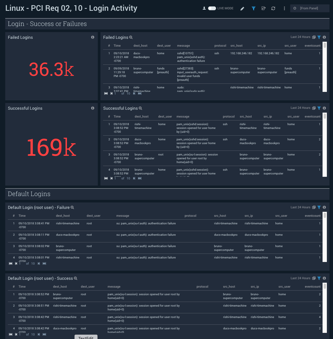The width and height of the screenshot is (333, 339).
Task: Click the details icon beside Last 24 Hours on Successful Logins
Action: pos(314,108)
